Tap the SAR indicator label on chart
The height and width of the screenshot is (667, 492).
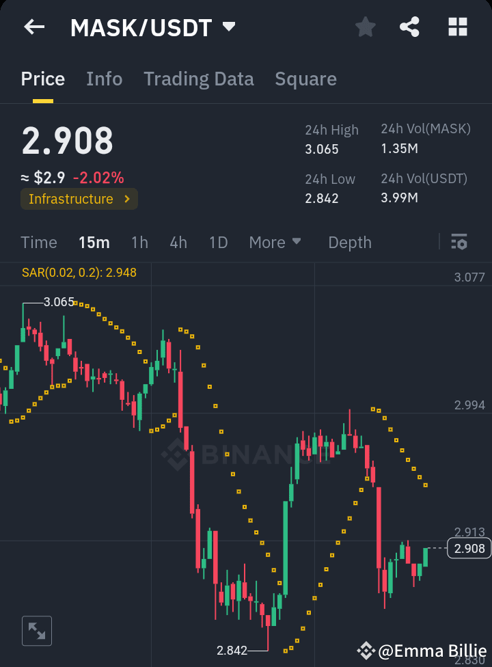[79, 272]
